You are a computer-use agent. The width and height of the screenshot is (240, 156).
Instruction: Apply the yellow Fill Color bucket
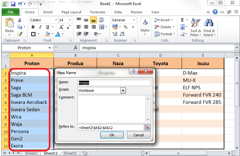[47, 34]
